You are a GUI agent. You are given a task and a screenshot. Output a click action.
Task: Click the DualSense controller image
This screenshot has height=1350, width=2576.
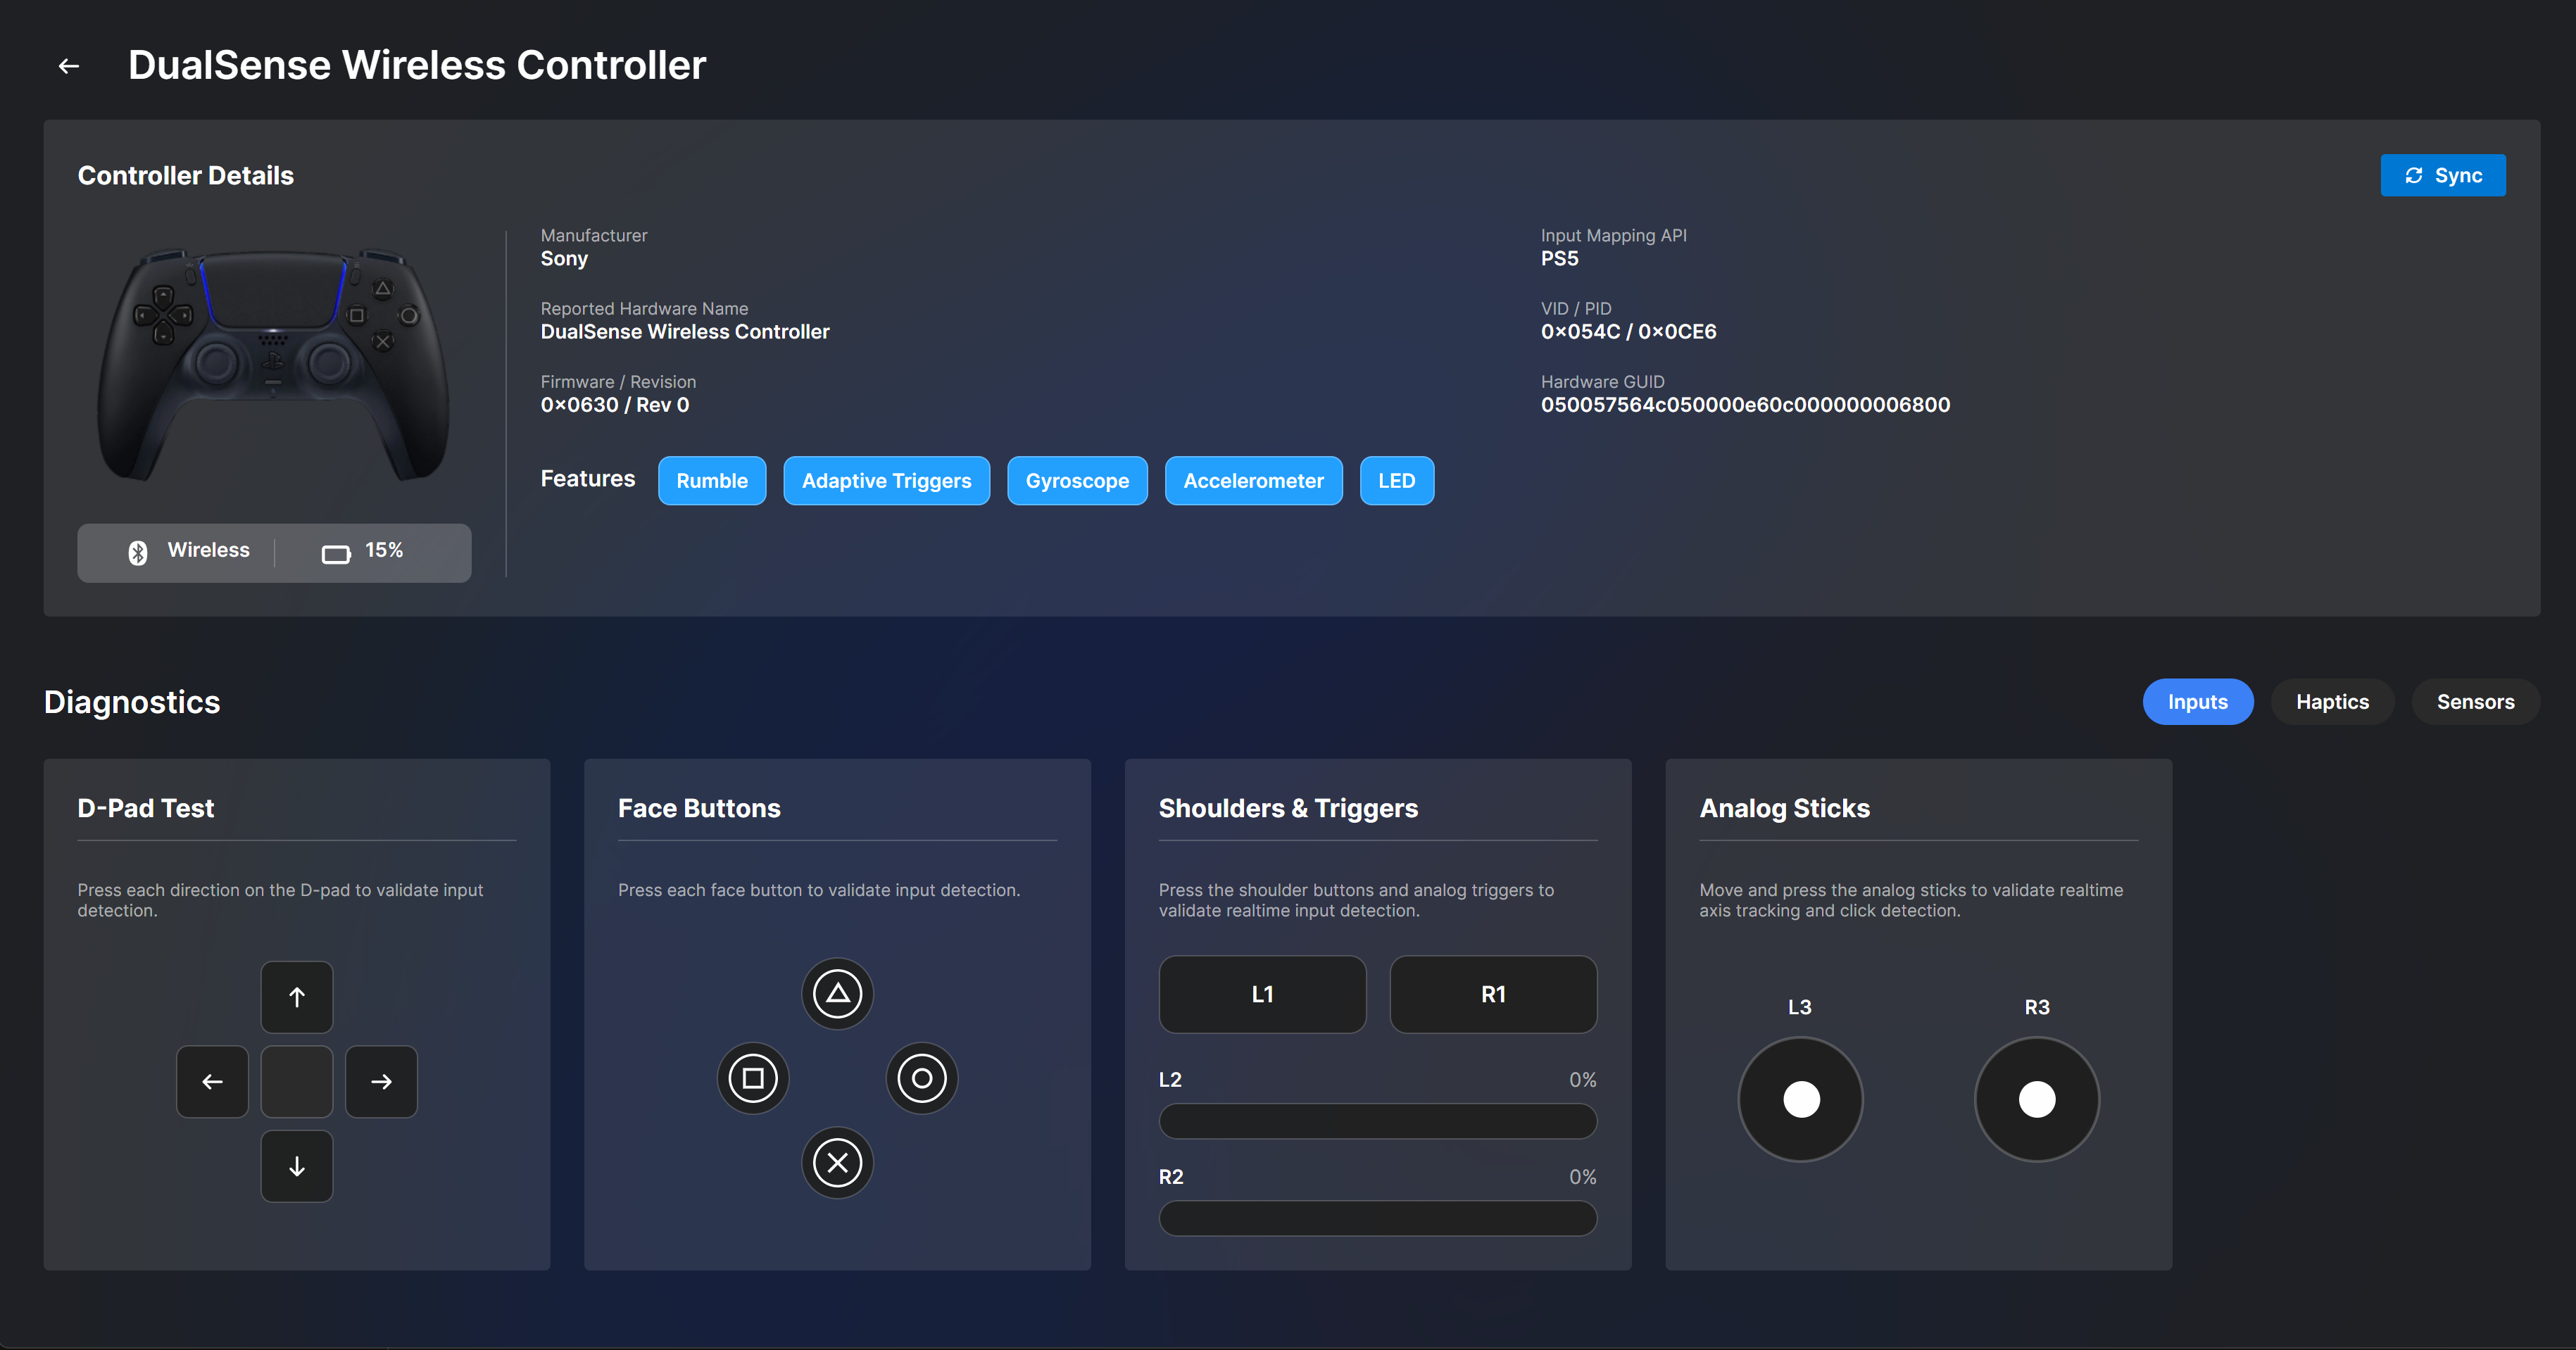[x=273, y=365]
